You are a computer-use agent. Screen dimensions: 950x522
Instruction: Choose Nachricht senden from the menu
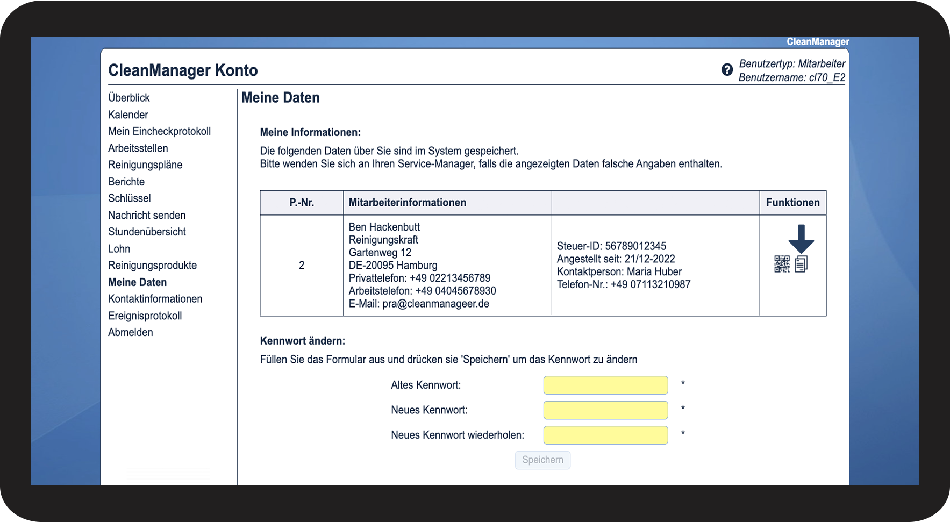[x=147, y=216]
